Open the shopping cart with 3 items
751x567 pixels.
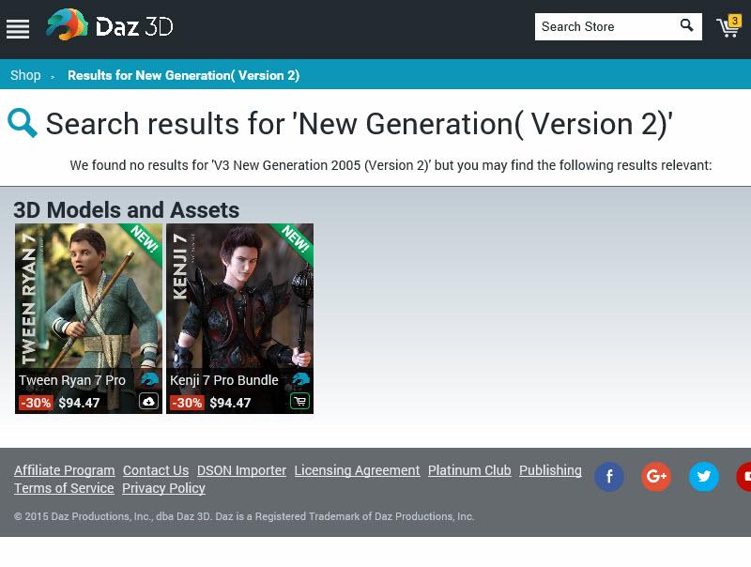pos(728,26)
